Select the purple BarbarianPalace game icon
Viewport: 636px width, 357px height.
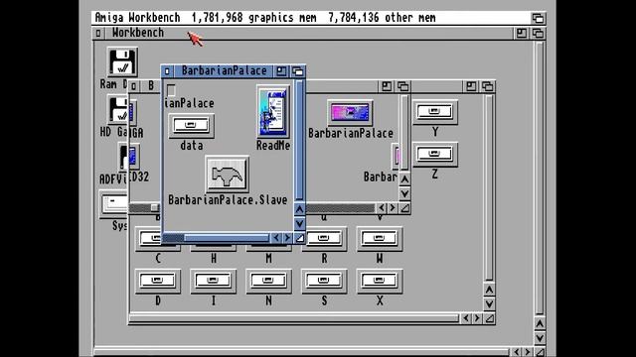350,112
